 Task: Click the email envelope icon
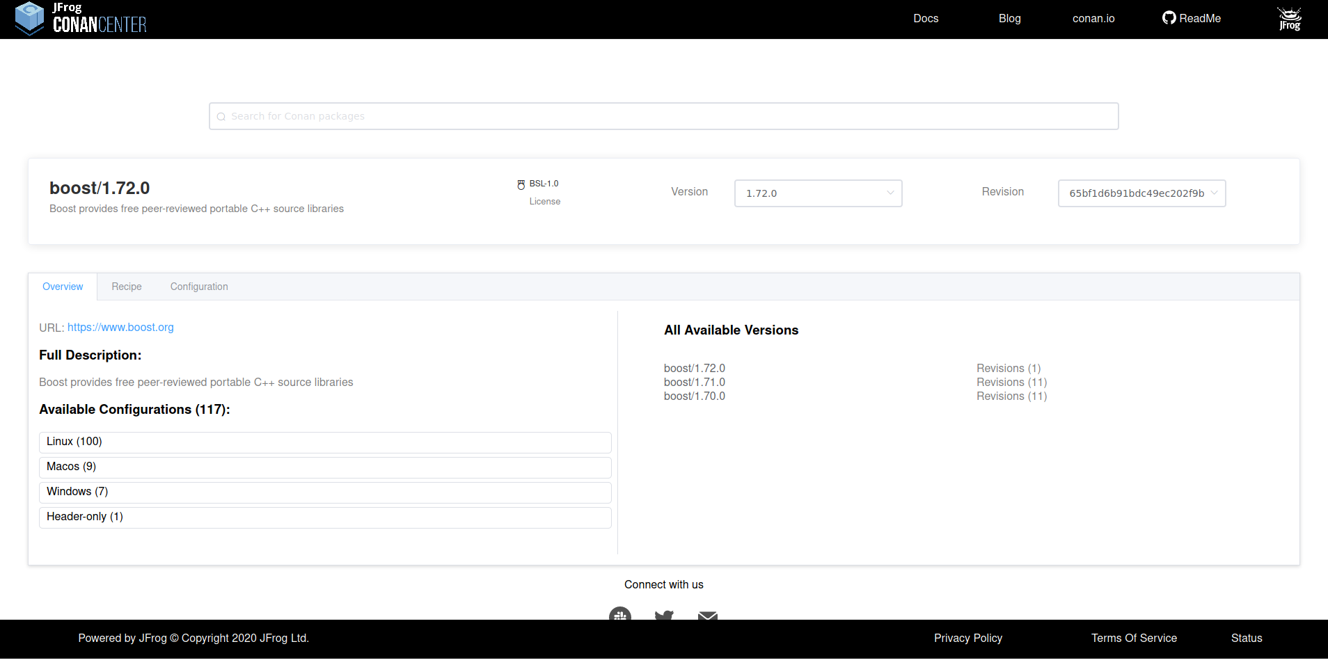tap(708, 616)
